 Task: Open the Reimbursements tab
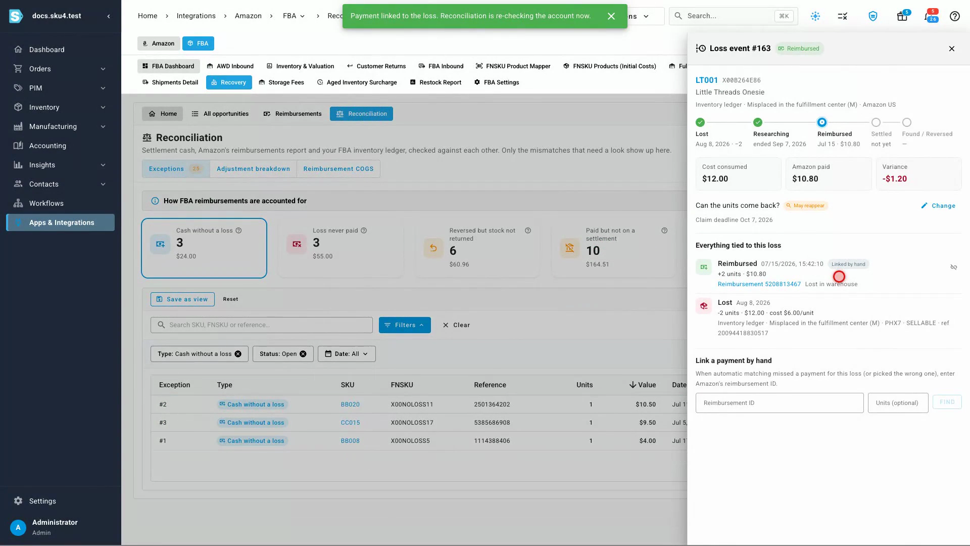(x=293, y=114)
